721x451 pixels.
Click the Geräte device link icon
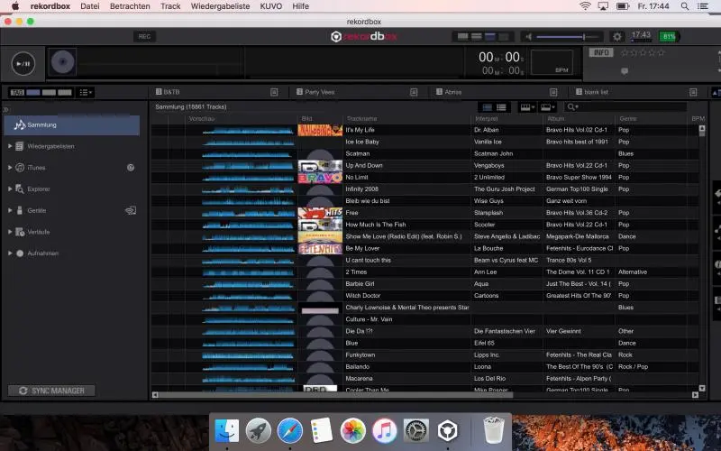point(131,210)
